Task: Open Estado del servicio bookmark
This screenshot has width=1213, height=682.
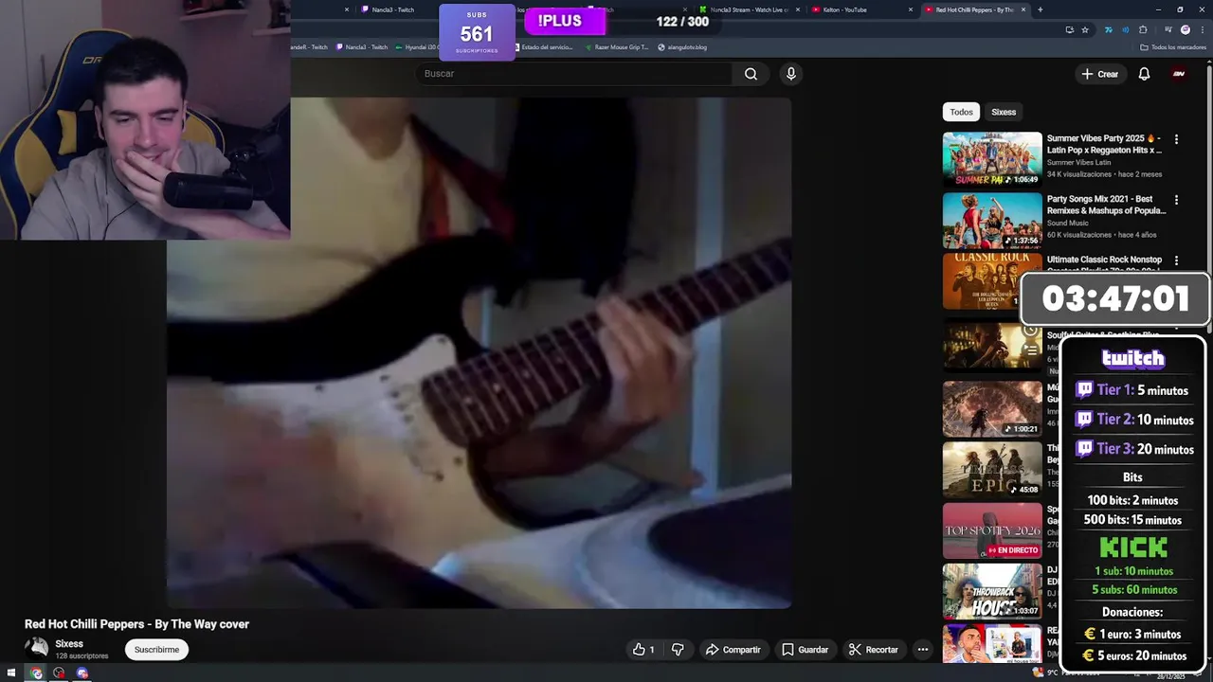Action: 542,46
